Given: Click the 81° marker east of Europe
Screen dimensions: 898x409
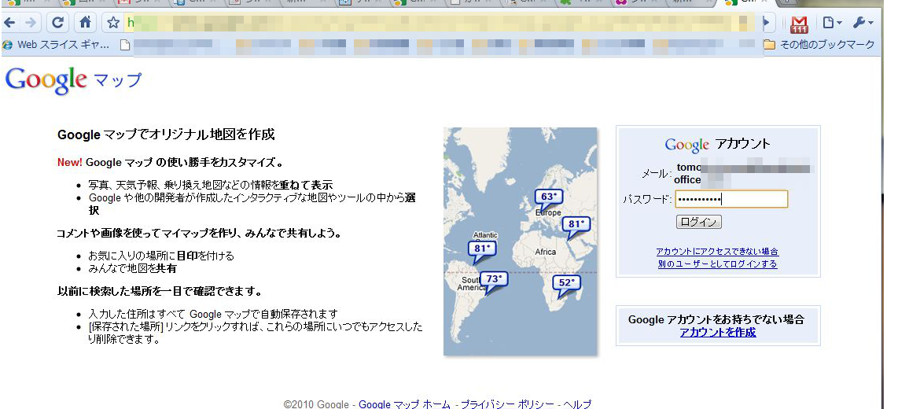Looking at the screenshot, I should point(576,224).
